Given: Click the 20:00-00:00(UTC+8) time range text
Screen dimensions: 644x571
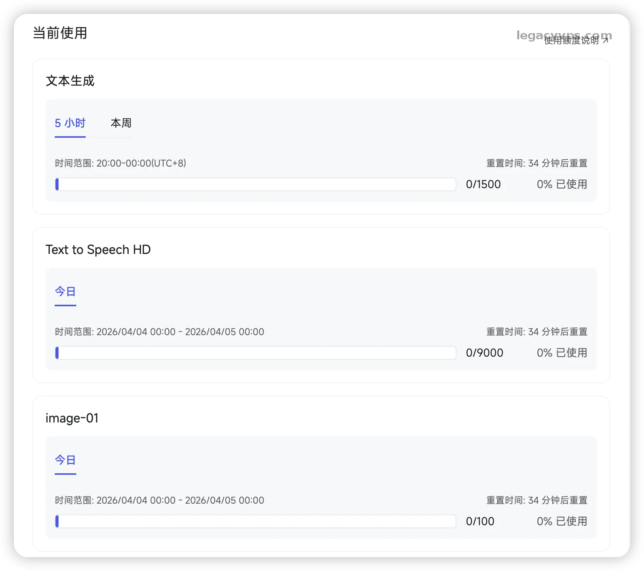Looking at the screenshot, I should 141,163.
